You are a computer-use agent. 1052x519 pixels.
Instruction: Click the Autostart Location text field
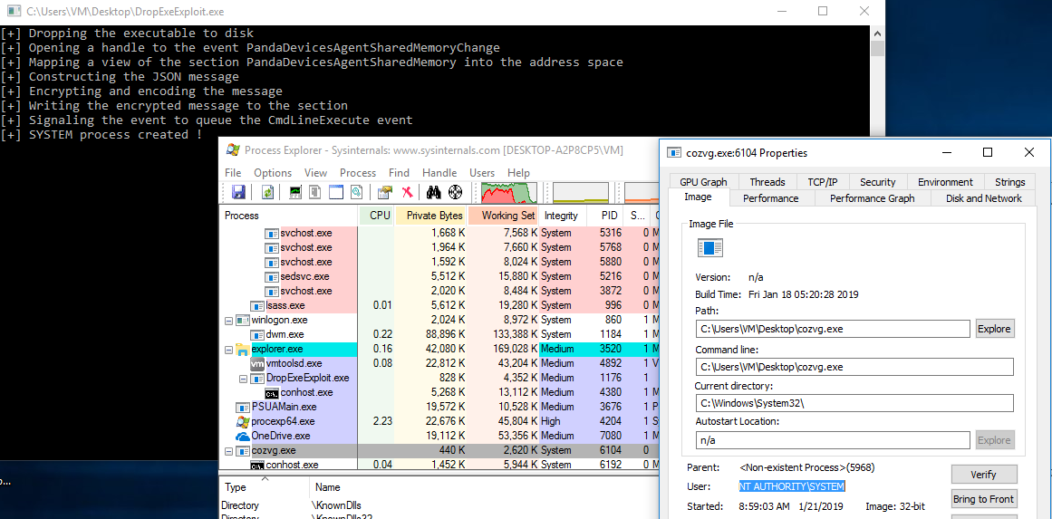click(833, 440)
